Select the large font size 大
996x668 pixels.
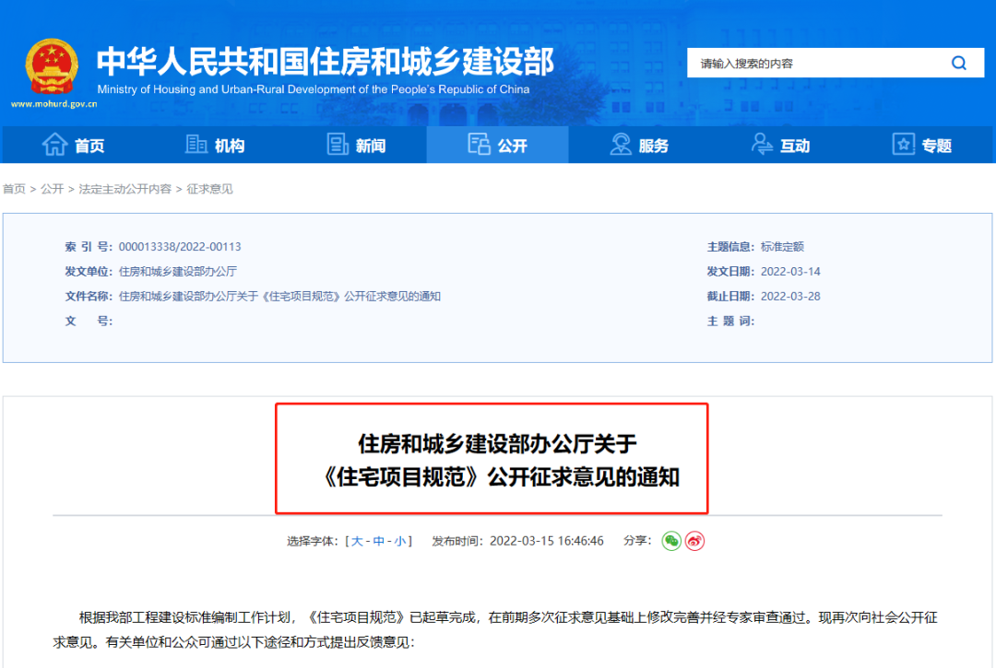[x=357, y=541]
